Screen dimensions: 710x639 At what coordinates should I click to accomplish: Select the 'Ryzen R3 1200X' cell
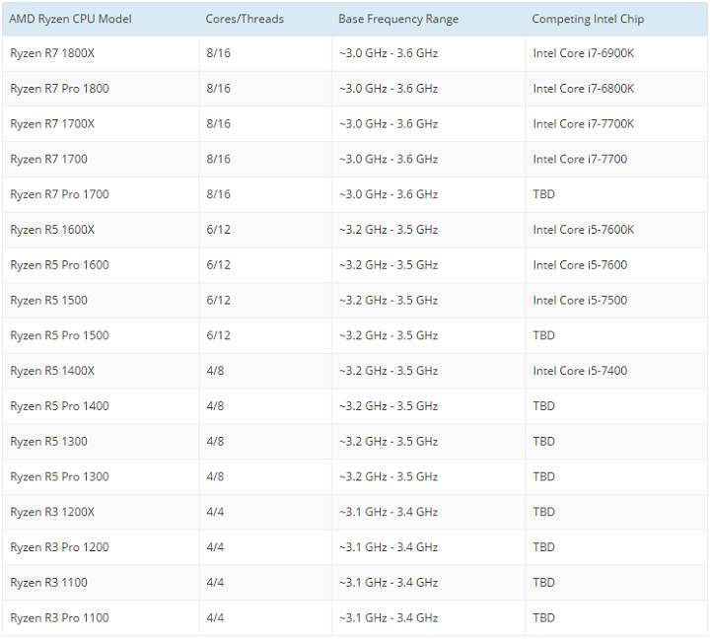coord(100,513)
